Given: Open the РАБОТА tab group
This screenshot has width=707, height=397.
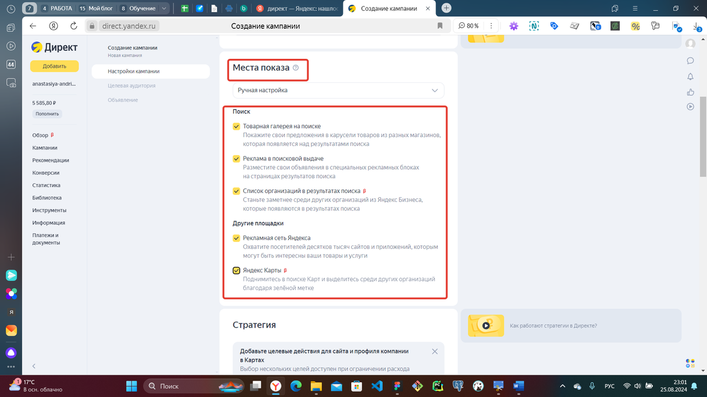Looking at the screenshot, I should tap(57, 8).
